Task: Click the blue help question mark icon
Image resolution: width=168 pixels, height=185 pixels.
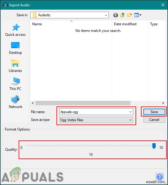Action: tap(160, 177)
